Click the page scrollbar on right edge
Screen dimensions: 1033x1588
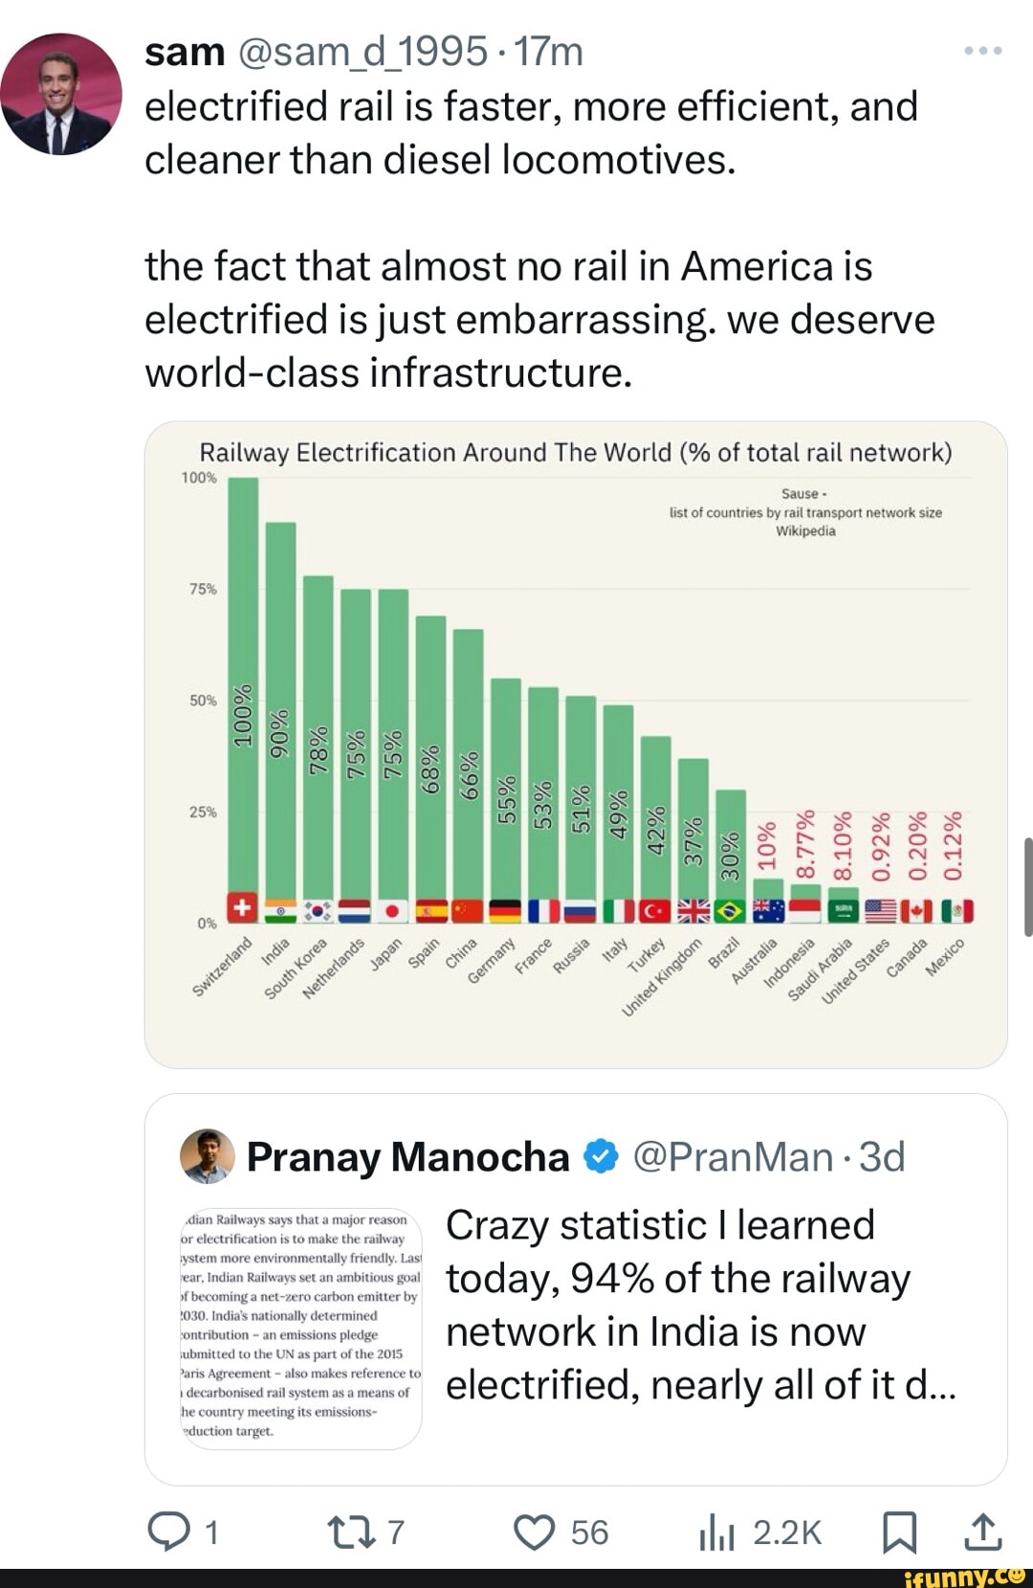(x=1027, y=885)
